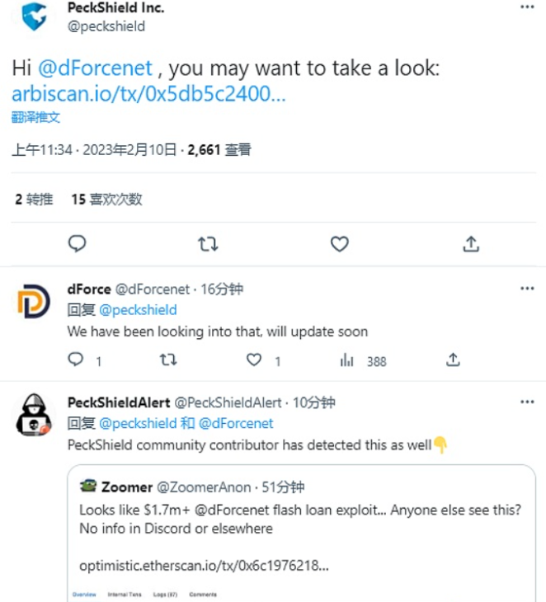The height and width of the screenshot is (602, 546).
Task: View the 15 likes list
Action: 106,199
